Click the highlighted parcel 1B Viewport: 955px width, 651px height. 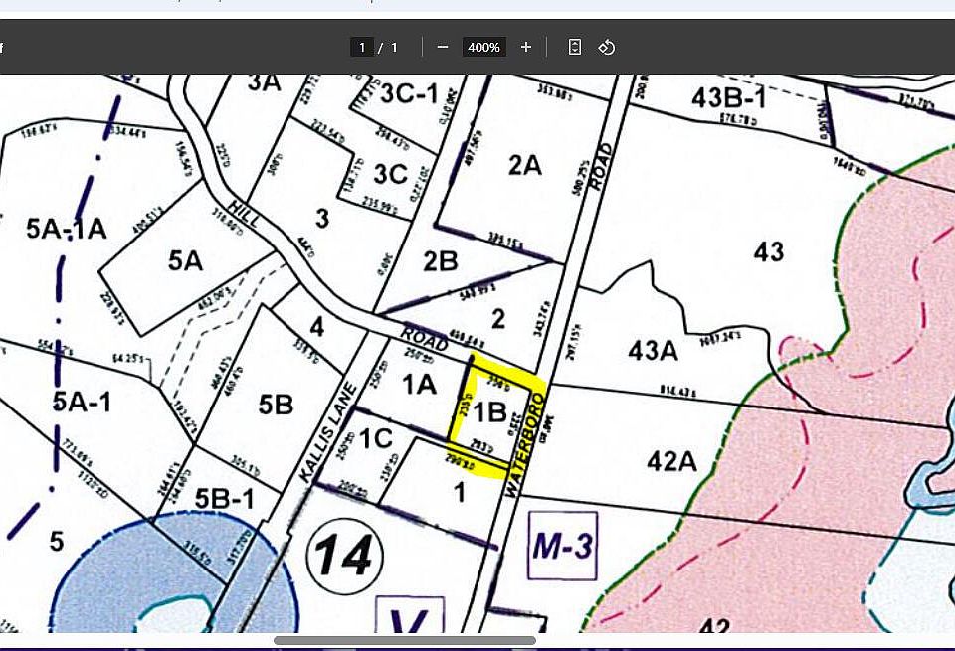(x=490, y=411)
